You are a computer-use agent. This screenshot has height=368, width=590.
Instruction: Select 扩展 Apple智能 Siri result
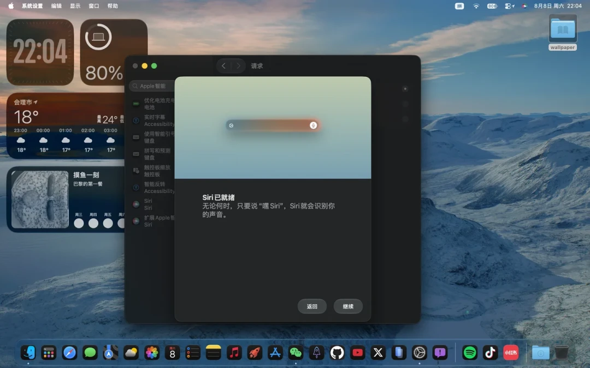click(152, 221)
